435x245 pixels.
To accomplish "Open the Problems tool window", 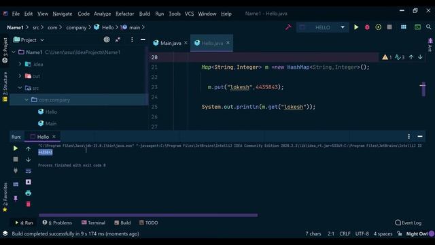I will 57,223.
